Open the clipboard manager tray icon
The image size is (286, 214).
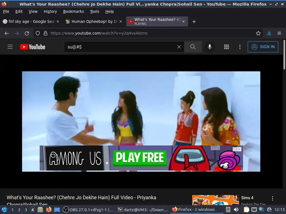pyautogui.click(x=246, y=210)
